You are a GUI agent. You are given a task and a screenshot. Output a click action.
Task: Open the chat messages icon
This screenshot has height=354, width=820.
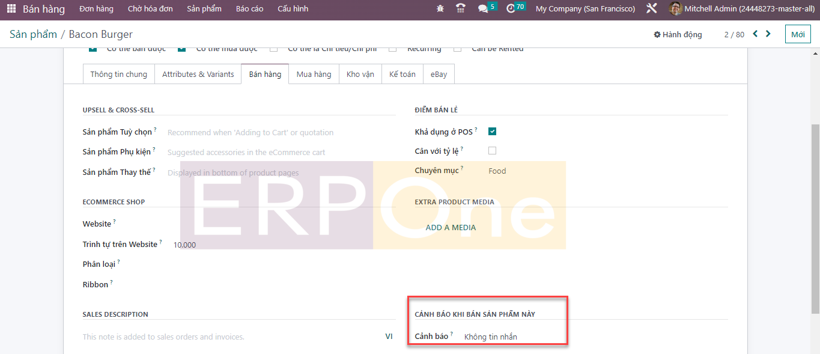click(x=483, y=9)
